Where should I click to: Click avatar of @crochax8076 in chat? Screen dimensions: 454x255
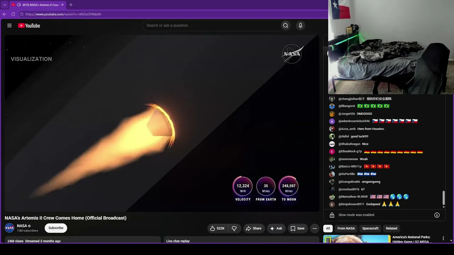(x=332, y=189)
